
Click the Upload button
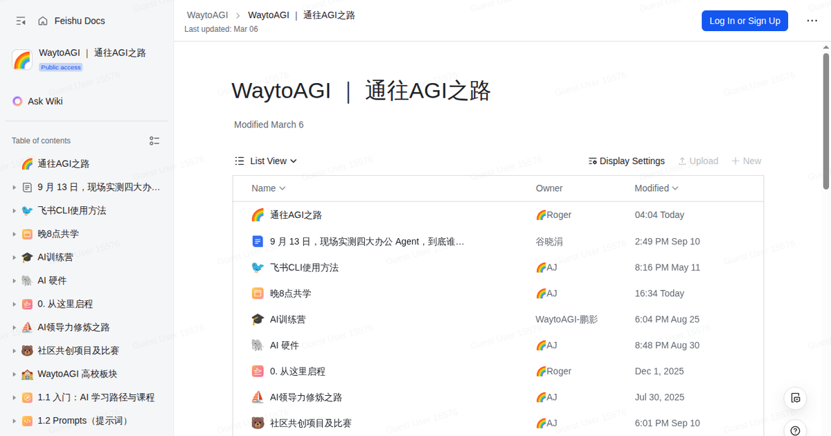pyautogui.click(x=698, y=161)
